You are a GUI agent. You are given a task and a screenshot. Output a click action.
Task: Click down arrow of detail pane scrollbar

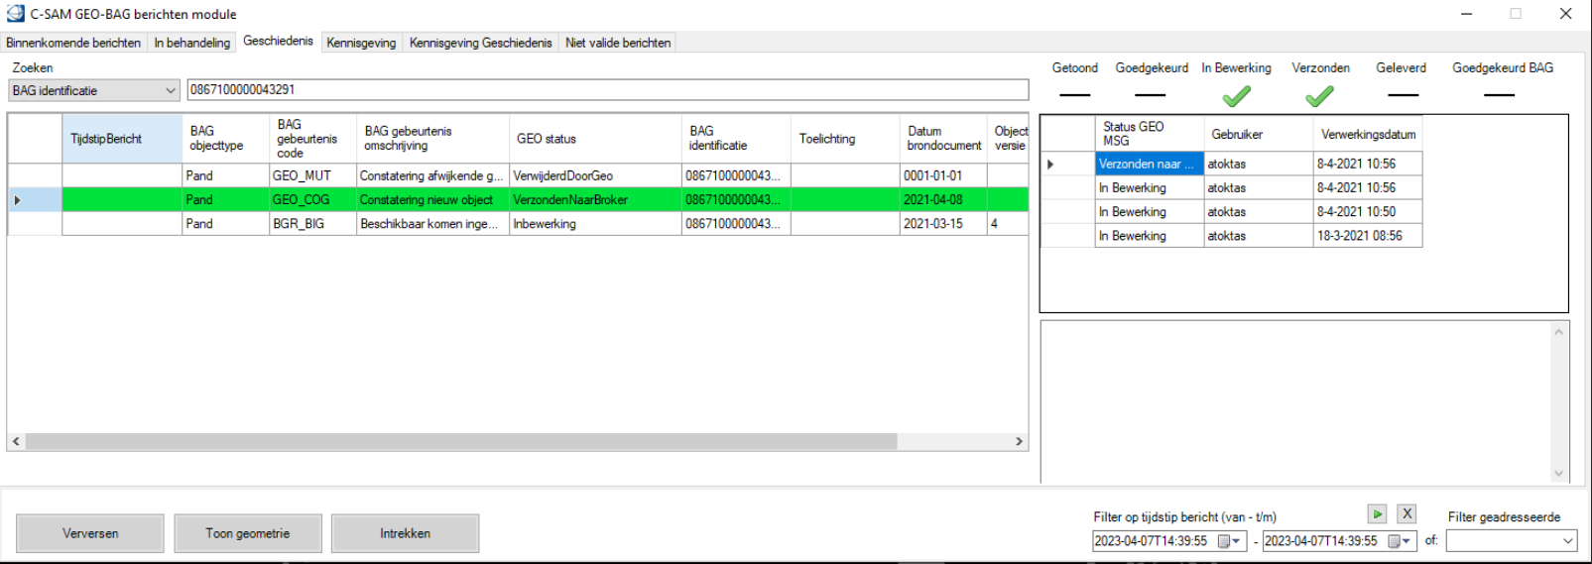tap(1558, 474)
